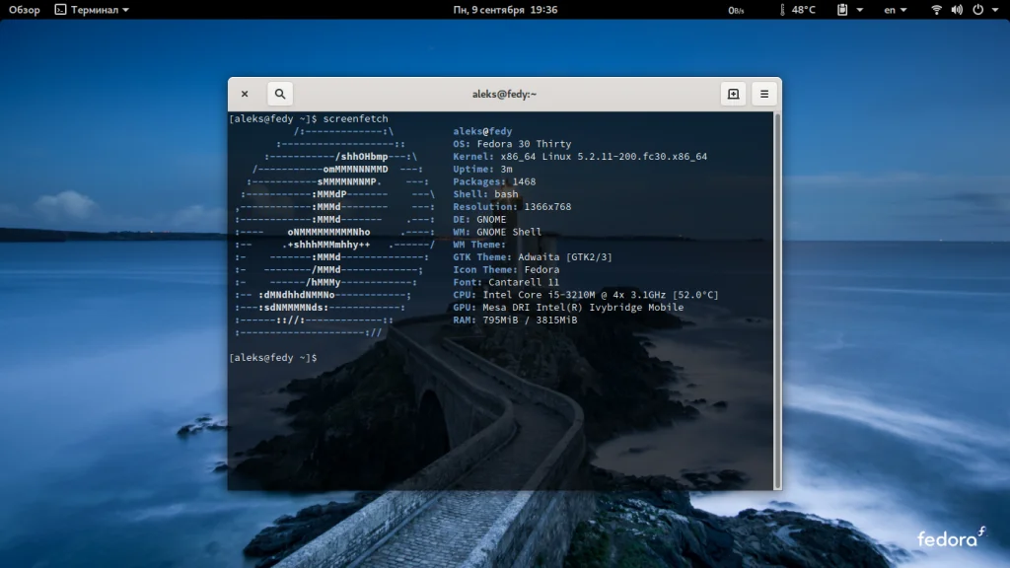Image resolution: width=1010 pixels, height=568 pixels.
Task: Click the terminal icon beside Терминал
Action: coord(60,10)
